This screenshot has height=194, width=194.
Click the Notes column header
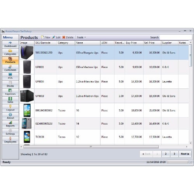click(184, 43)
